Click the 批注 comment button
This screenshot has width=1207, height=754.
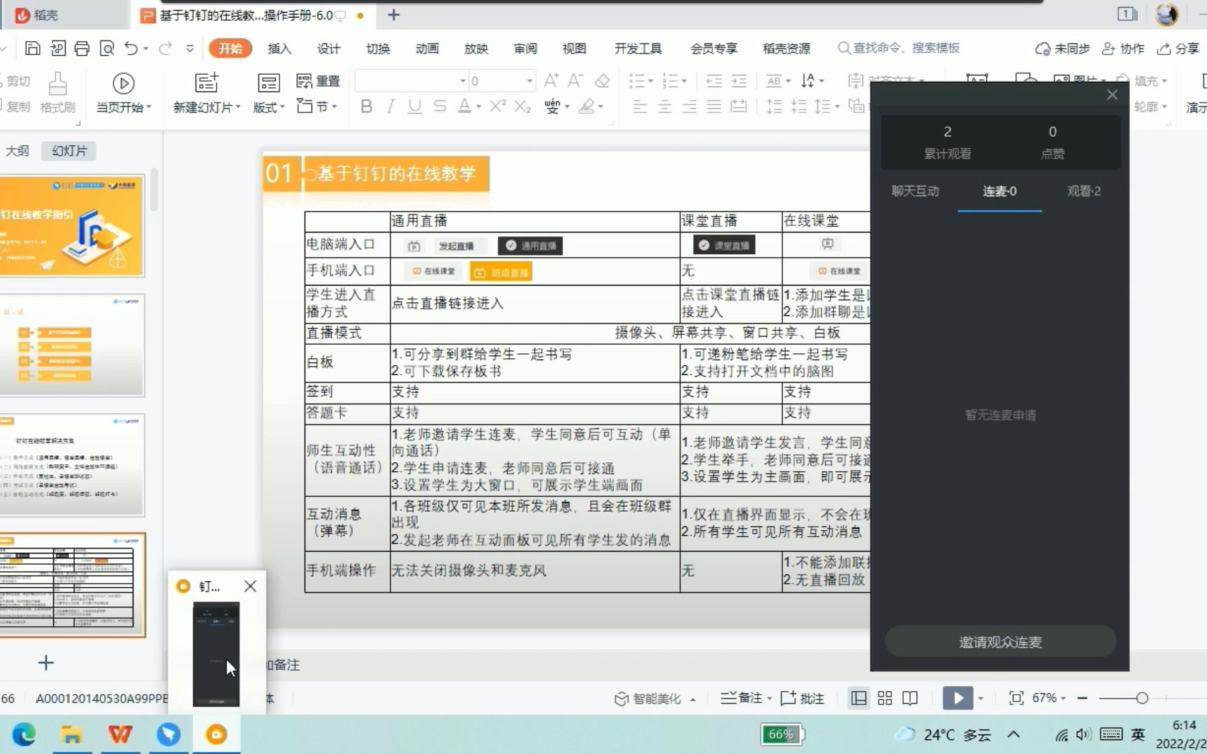(x=803, y=698)
